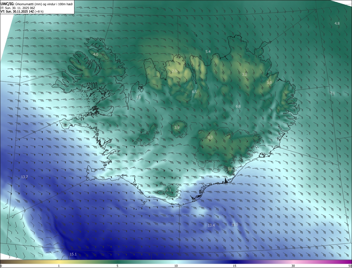352x268 pixels.
Task: Click the 11.5 value south of Iceland
Action: (235, 224)
